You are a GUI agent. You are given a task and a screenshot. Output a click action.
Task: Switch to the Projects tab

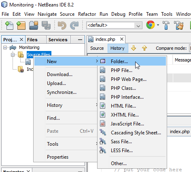(10, 40)
